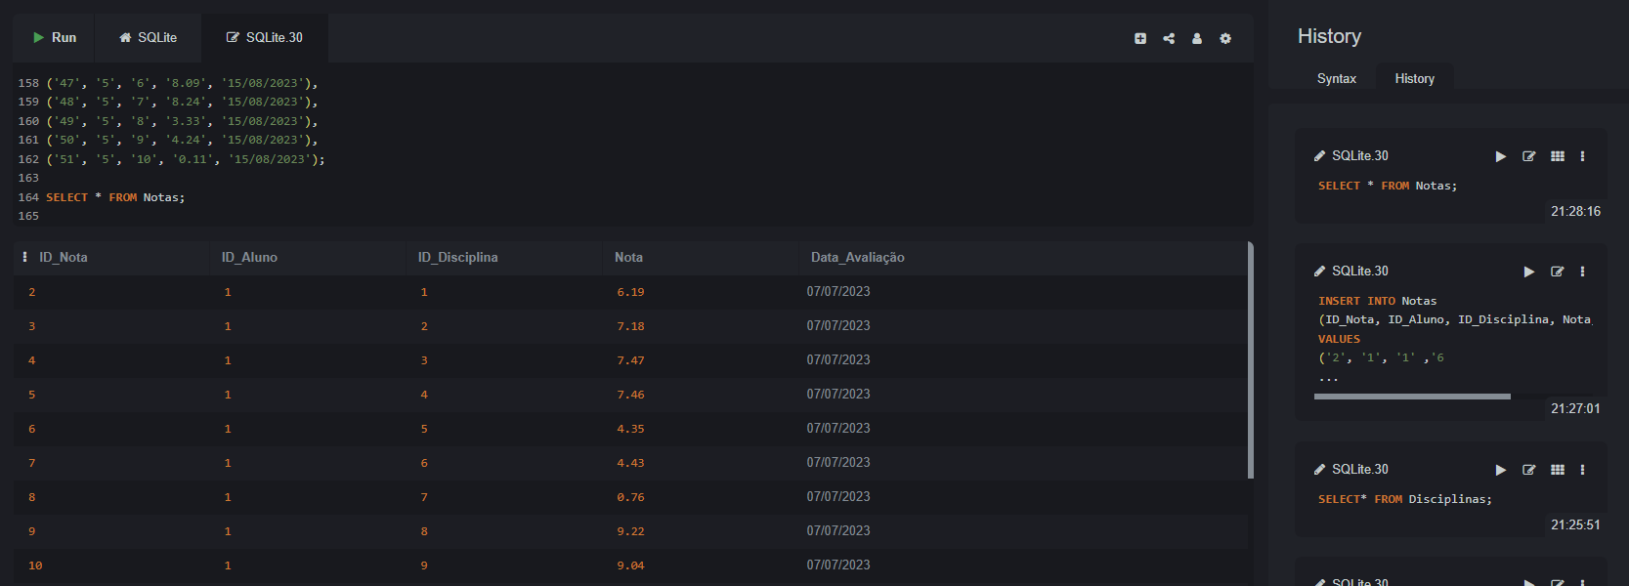The width and height of the screenshot is (1629, 586).
Task: Open more options for Disciplinas history entry
Action: [1583, 470]
